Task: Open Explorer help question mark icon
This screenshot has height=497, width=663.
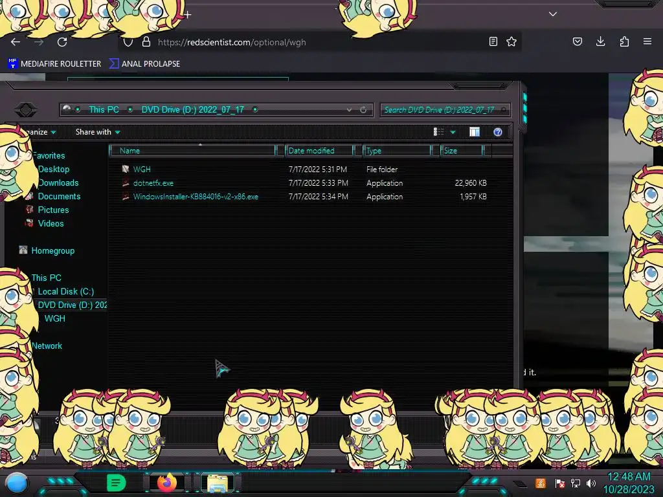Action: [498, 132]
